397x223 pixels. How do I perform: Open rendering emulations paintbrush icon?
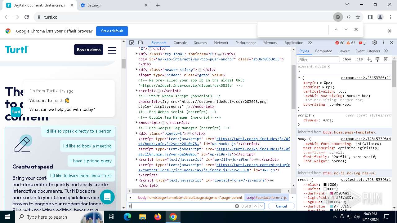(x=377, y=59)
